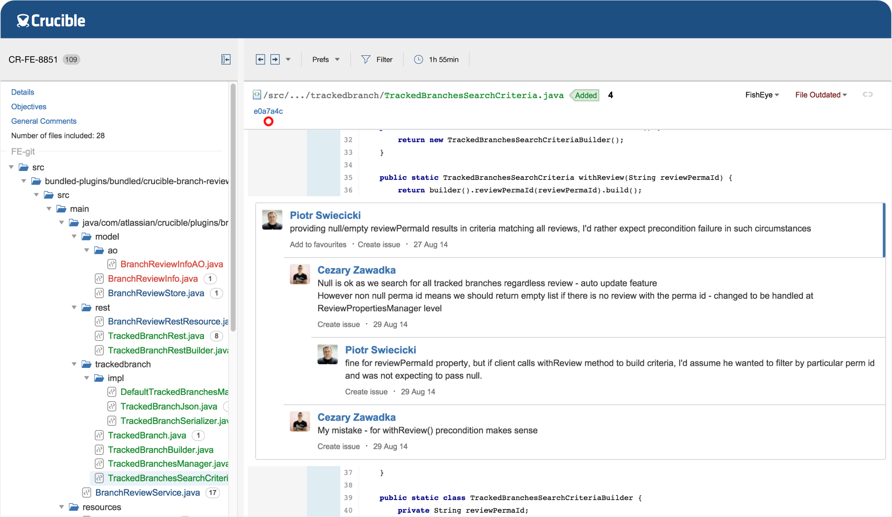
Task: Click the clock icon showing 1h 55min
Action: tap(418, 59)
